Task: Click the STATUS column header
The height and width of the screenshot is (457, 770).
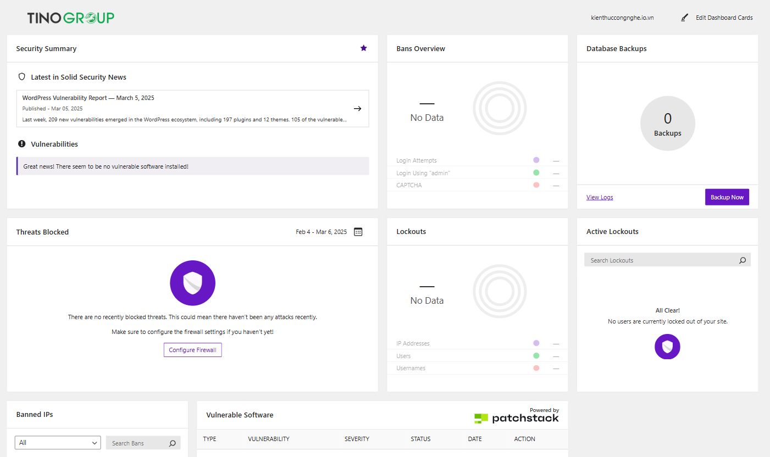Action: point(421,439)
